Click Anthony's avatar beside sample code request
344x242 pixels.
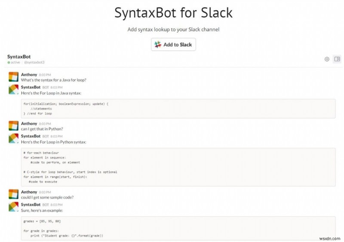(13, 194)
